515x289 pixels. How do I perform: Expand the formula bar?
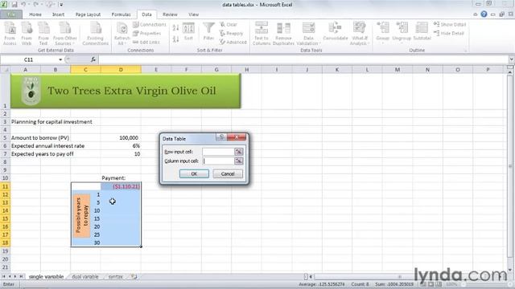pyautogui.click(x=512, y=59)
